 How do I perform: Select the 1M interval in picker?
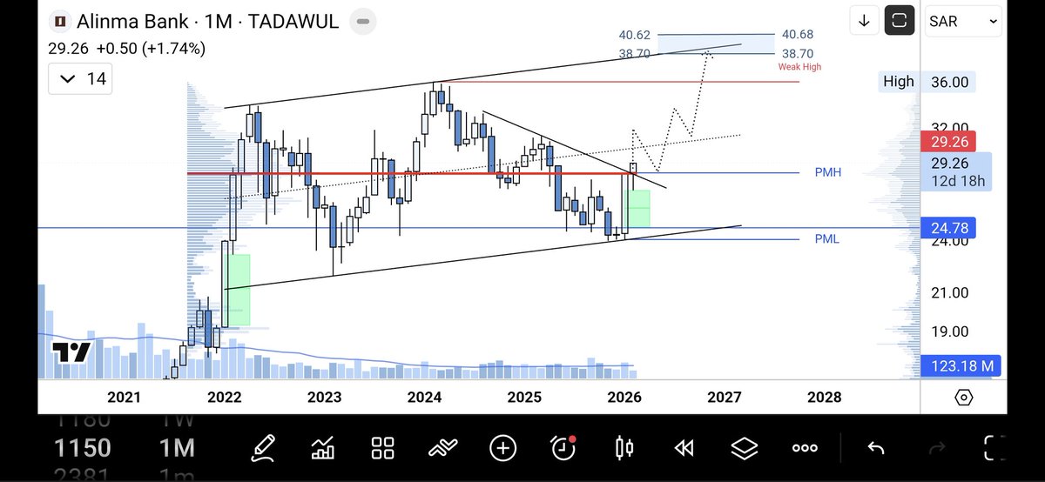click(x=177, y=448)
